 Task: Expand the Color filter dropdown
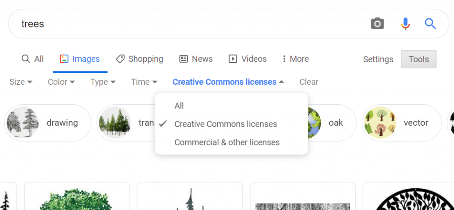[61, 82]
